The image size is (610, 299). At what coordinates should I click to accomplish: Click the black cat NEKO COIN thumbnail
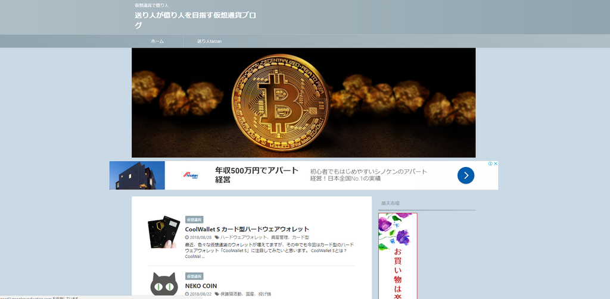tap(164, 285)
